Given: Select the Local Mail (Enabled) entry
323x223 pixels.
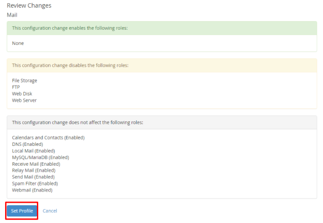Looking at the screenshot, I should point(34,151).
